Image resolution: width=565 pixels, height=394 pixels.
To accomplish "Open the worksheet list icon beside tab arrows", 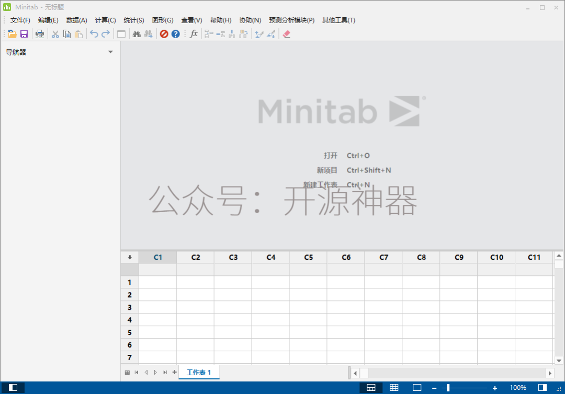I will pos(127,373).
